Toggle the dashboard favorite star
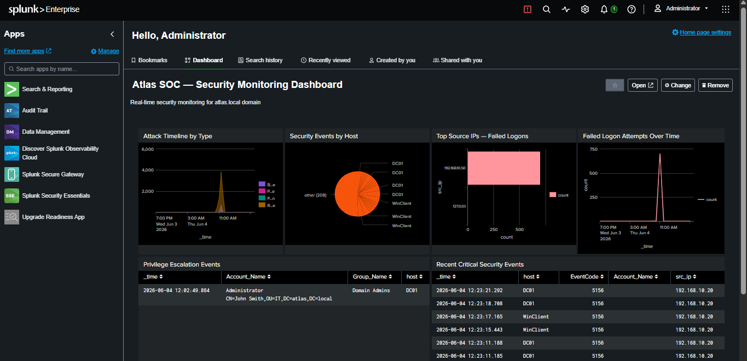 click(x=615, y=85)
